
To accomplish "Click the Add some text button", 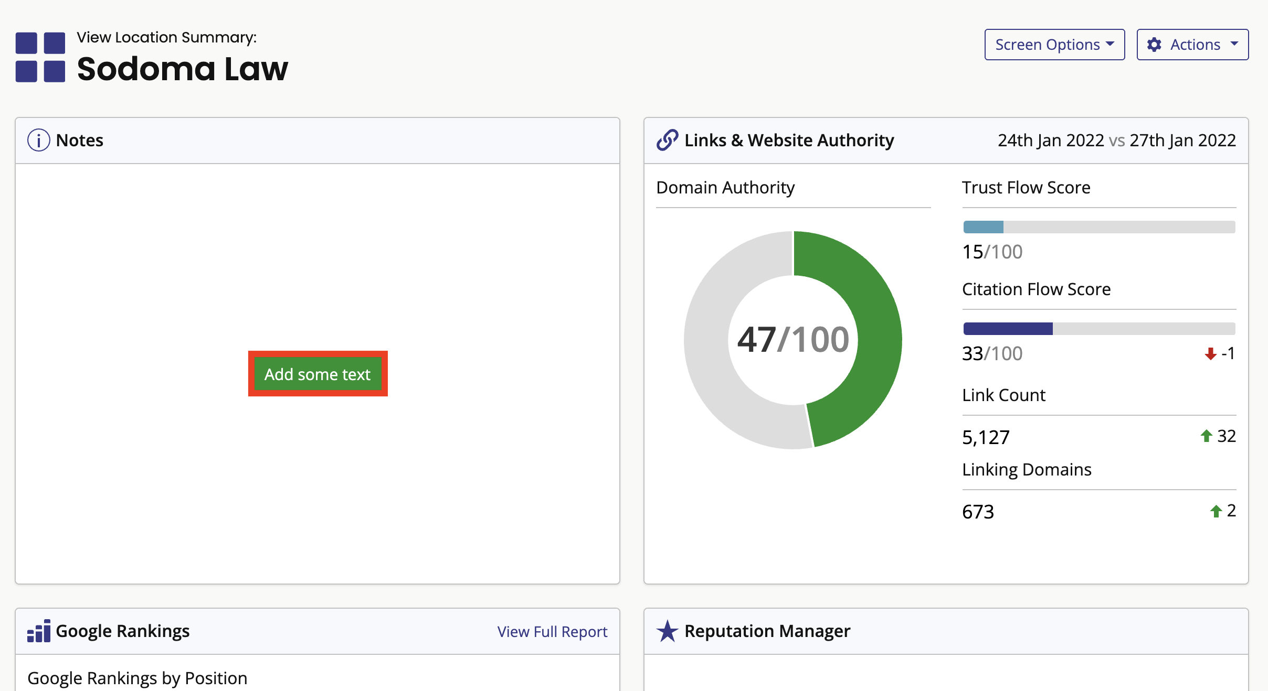I will coord(318,374).
